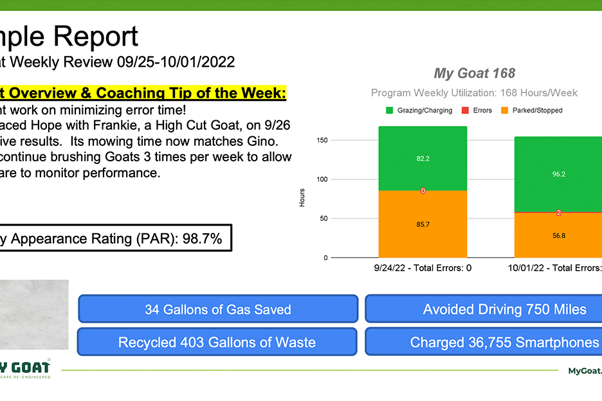Viewport: 602px width, 401px height.
Task: Select the 34 Gallons of Gas Saved button
Action: coord(218,309)
